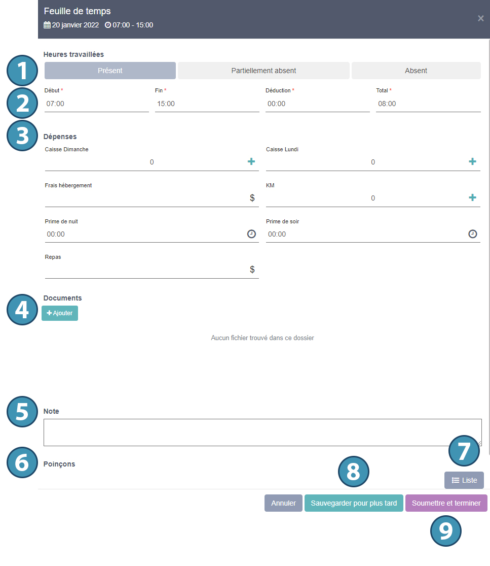Click the plus icon for Caisse Dimanche
The width and height of the screenshot is (490, 566).
point(251,162)
